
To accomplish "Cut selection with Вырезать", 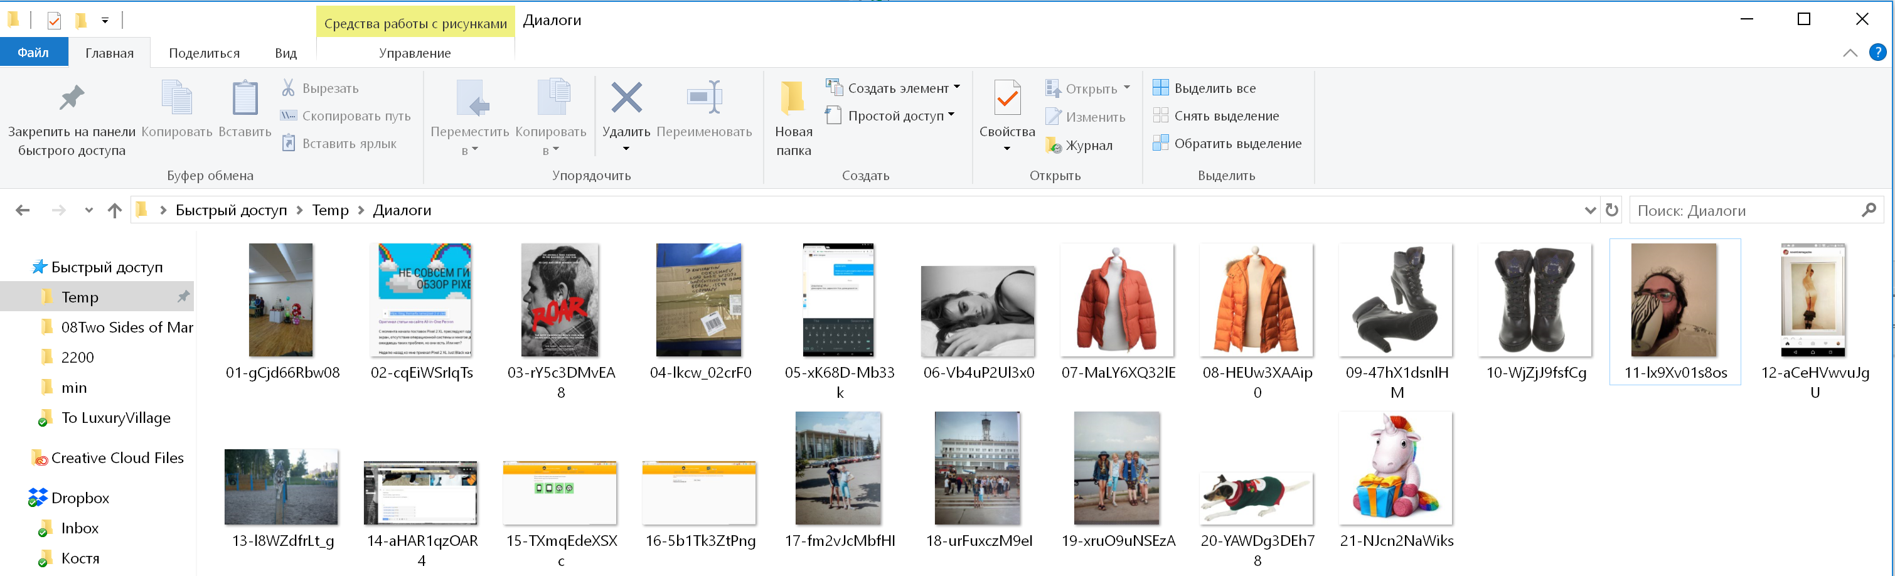I will point(321,88).
